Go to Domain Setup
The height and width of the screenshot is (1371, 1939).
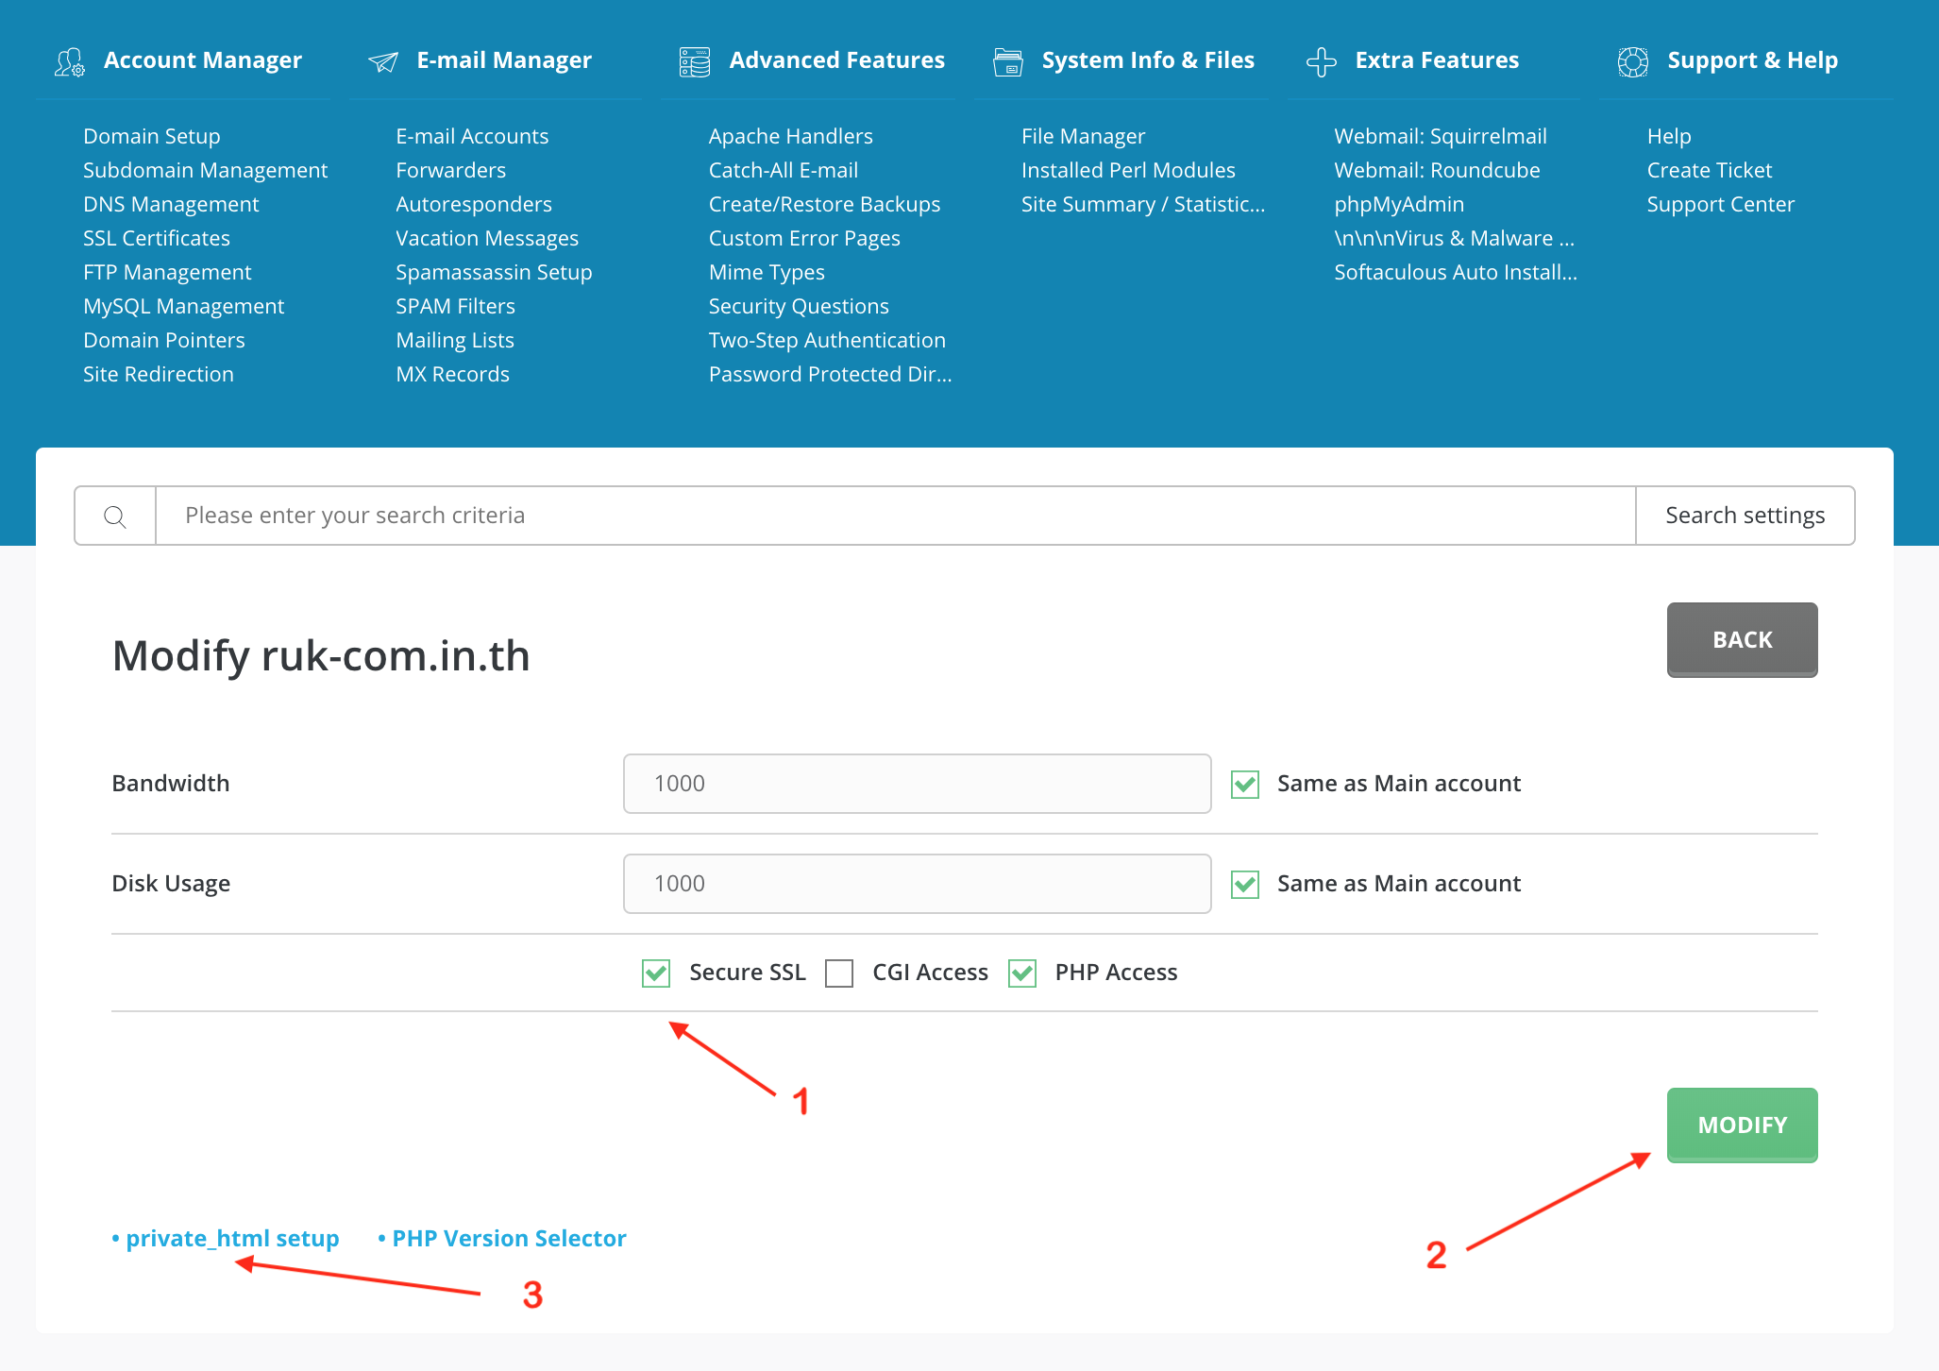[x=151, y=136]
